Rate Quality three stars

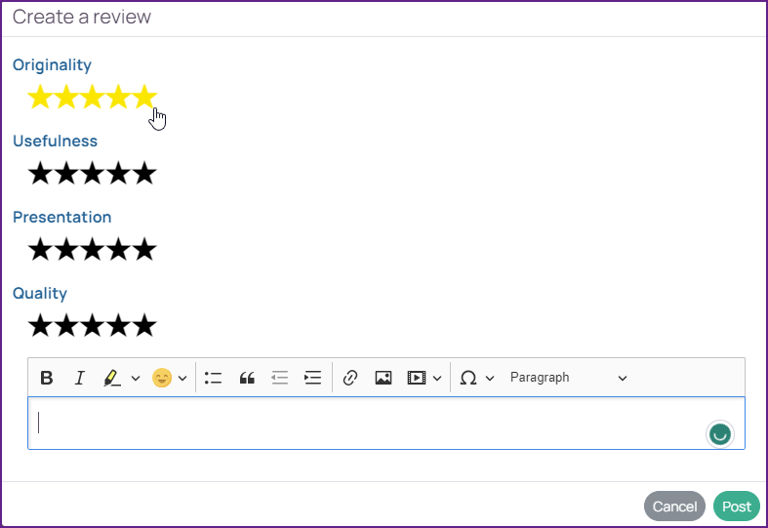[x=92, y=325]
